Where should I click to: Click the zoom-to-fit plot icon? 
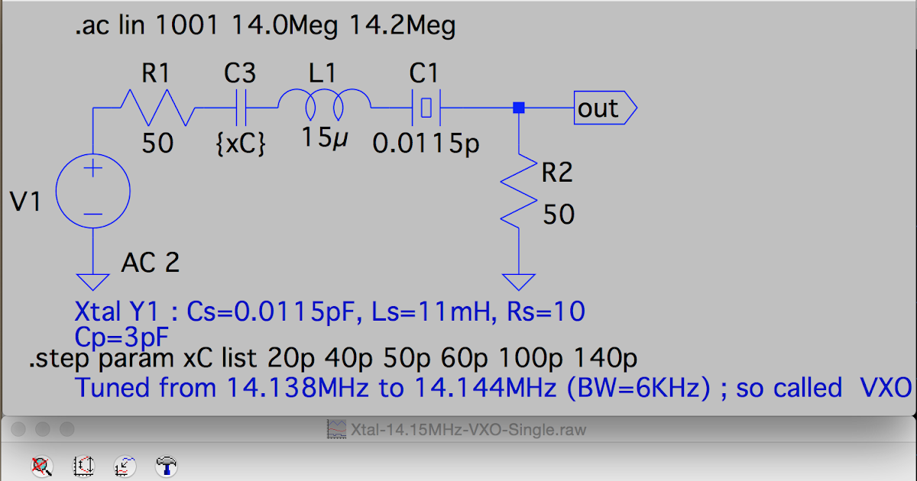126,466
